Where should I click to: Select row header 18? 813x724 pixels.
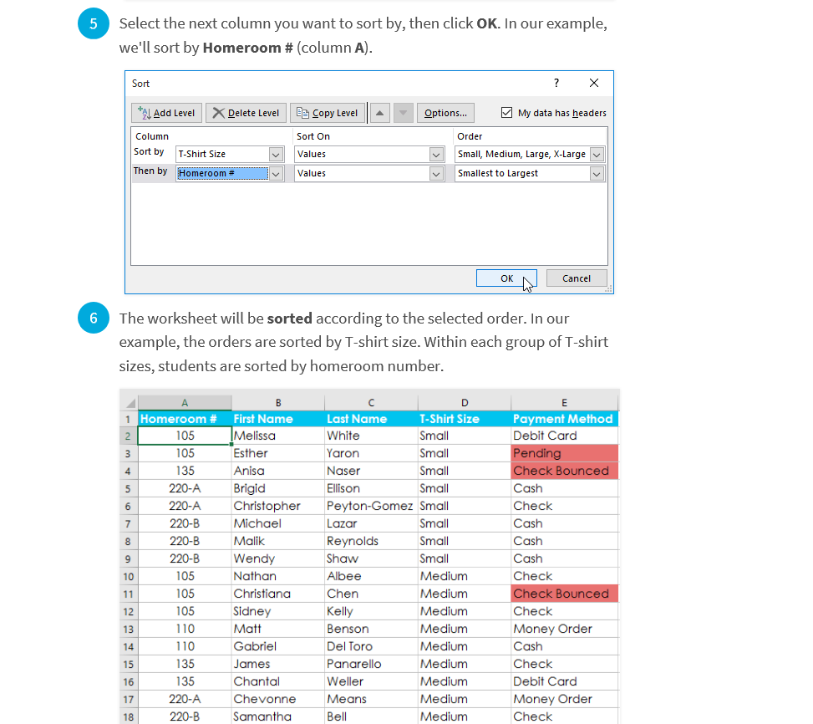(129, 716)
